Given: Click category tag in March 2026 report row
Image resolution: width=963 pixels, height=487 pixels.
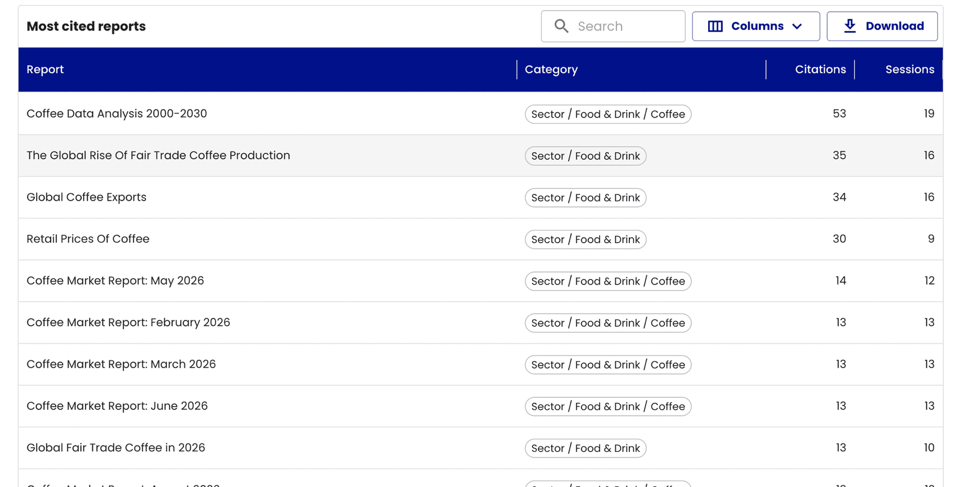Looking at the screenshot, I should pos(608,365).
